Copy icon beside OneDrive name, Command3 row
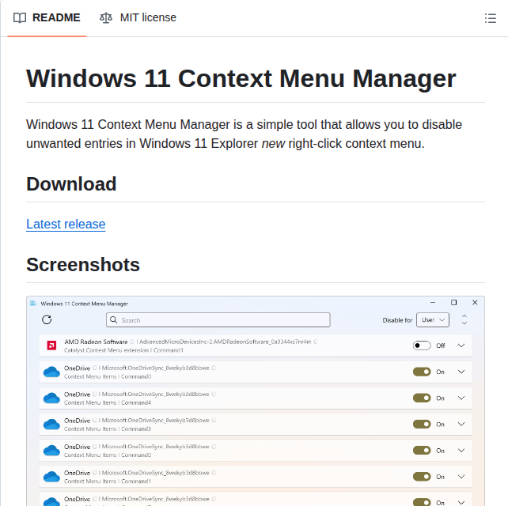Image resolution: width=508 pixels, height=506 pixels. coord(95,420)
